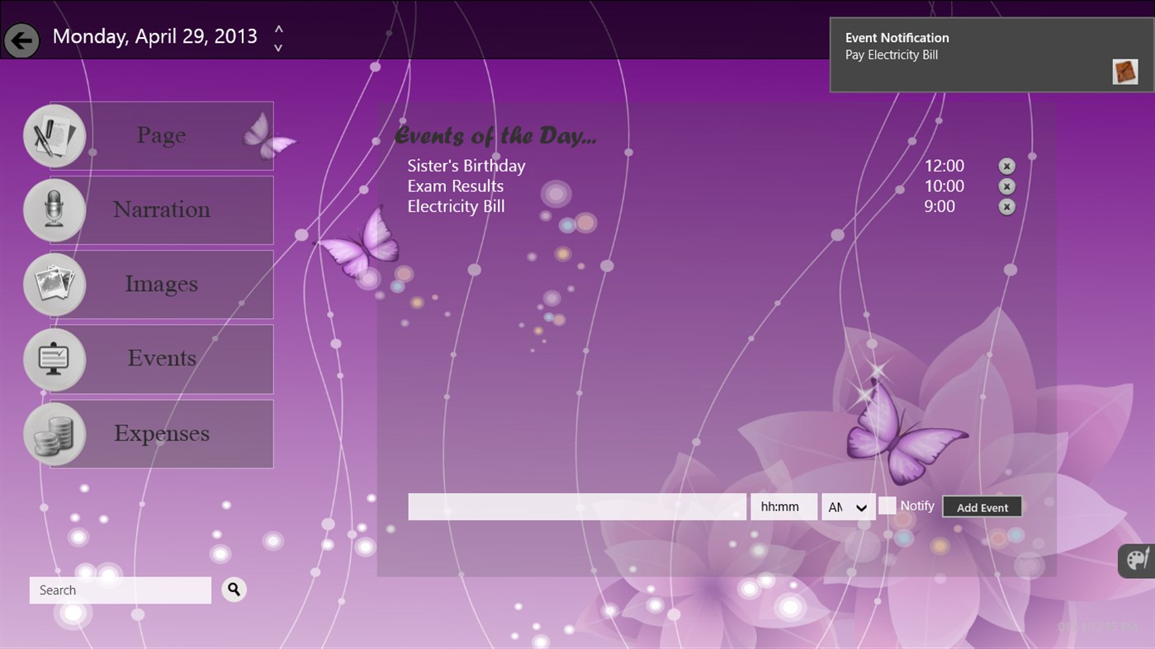Screen dimensions: 1155x649
Task: Remove the Exam Results event
Action: 1006,186
